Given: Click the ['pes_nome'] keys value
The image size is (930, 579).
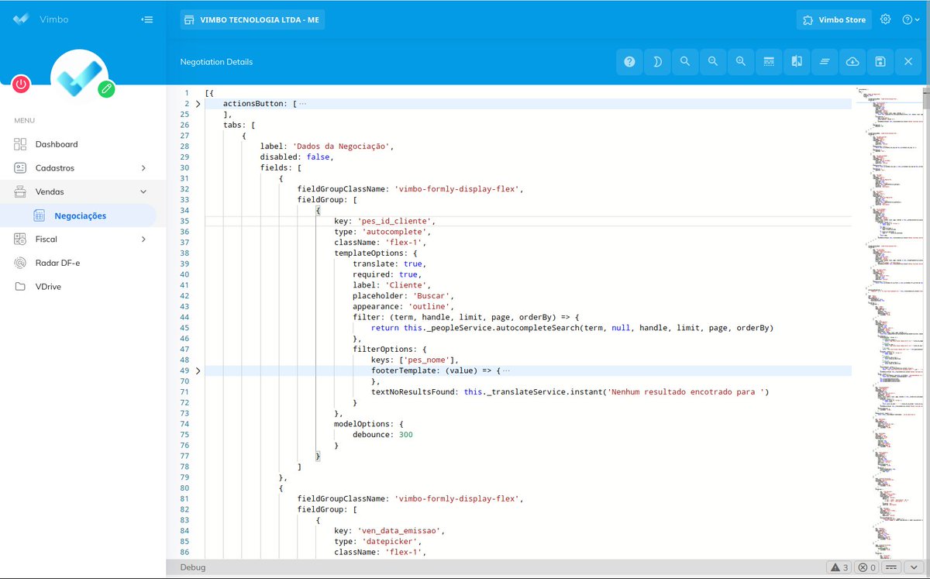Looking at the screenshot, I should pos(429,360).
